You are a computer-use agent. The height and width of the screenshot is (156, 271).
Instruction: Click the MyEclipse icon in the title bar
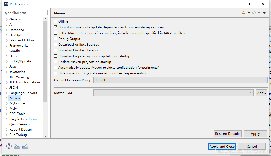point(6,4)
